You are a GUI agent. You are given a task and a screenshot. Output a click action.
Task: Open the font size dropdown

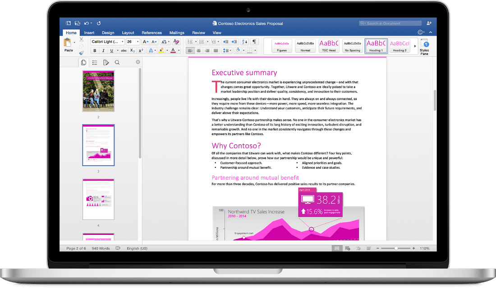[x=138, y=41]
